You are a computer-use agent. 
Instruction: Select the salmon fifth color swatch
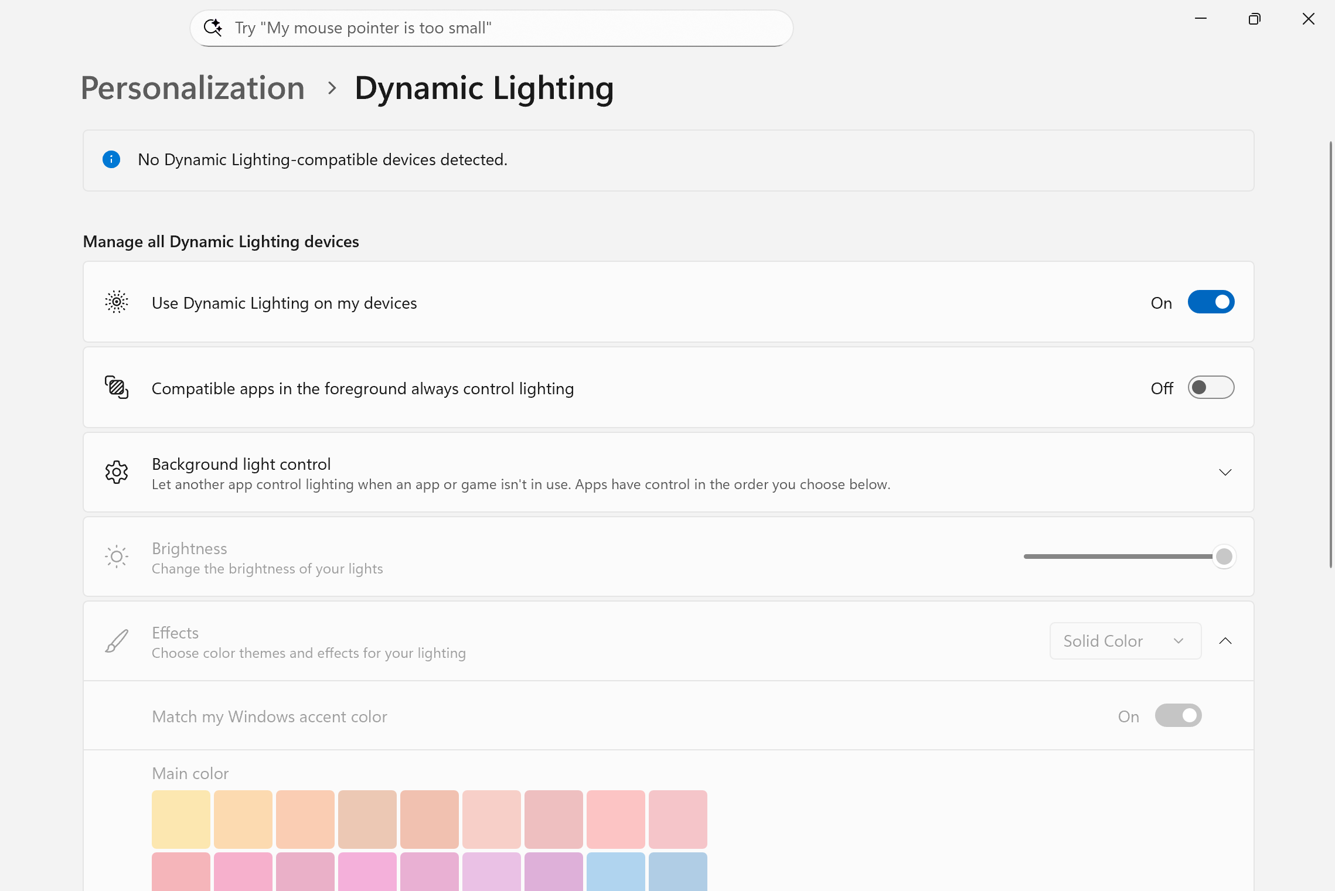click(430, 819)
